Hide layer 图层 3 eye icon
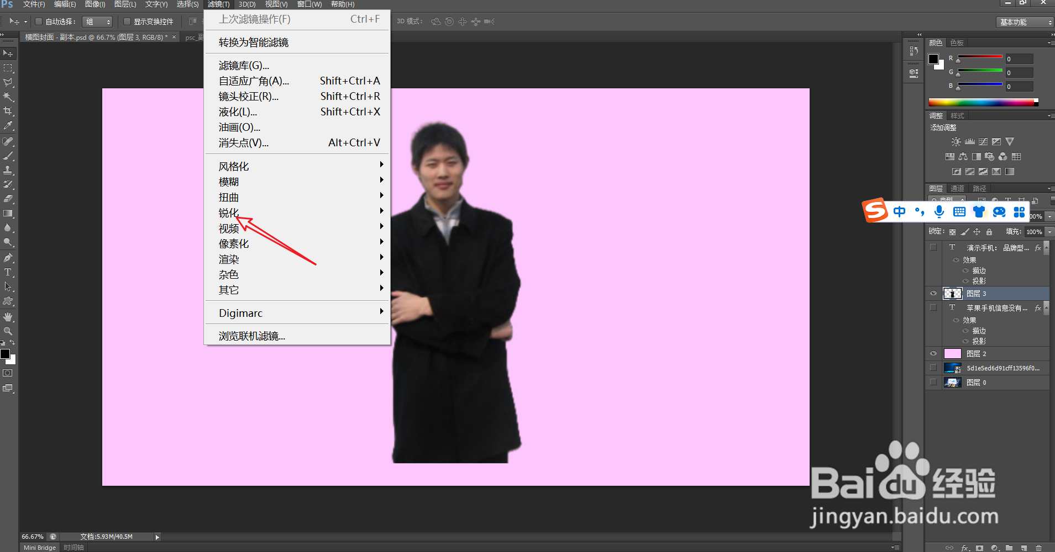 click(933, 294)
